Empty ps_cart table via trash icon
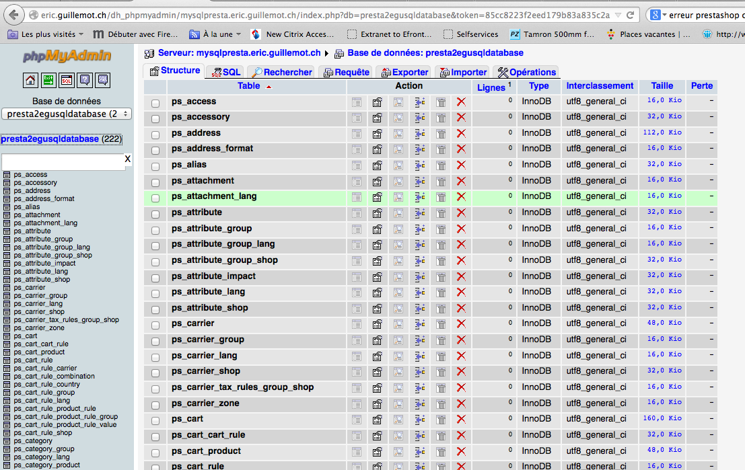 coord(441,420)
